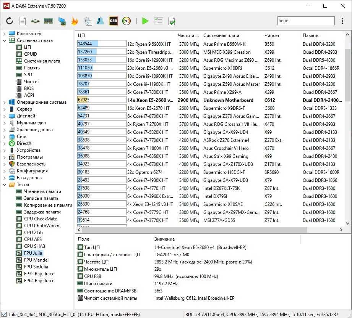
Task: Open the audit manager toolbar icon
Action: pos(88,21)
